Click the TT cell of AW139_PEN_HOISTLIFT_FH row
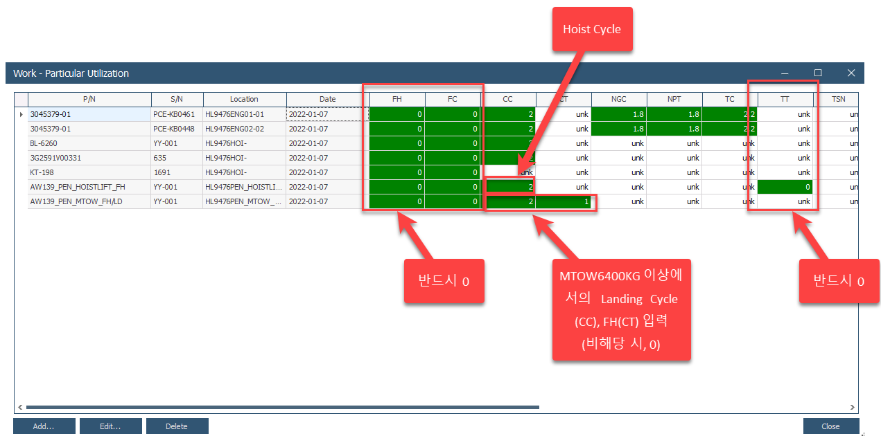 pyautogui.click(x=785, y=187)
